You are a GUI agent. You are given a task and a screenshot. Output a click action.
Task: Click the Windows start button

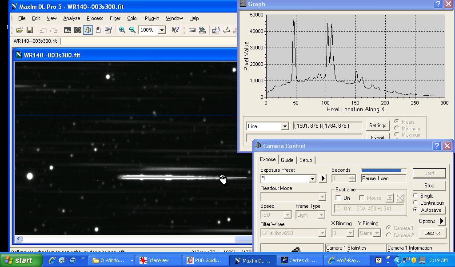coord(21,260)
